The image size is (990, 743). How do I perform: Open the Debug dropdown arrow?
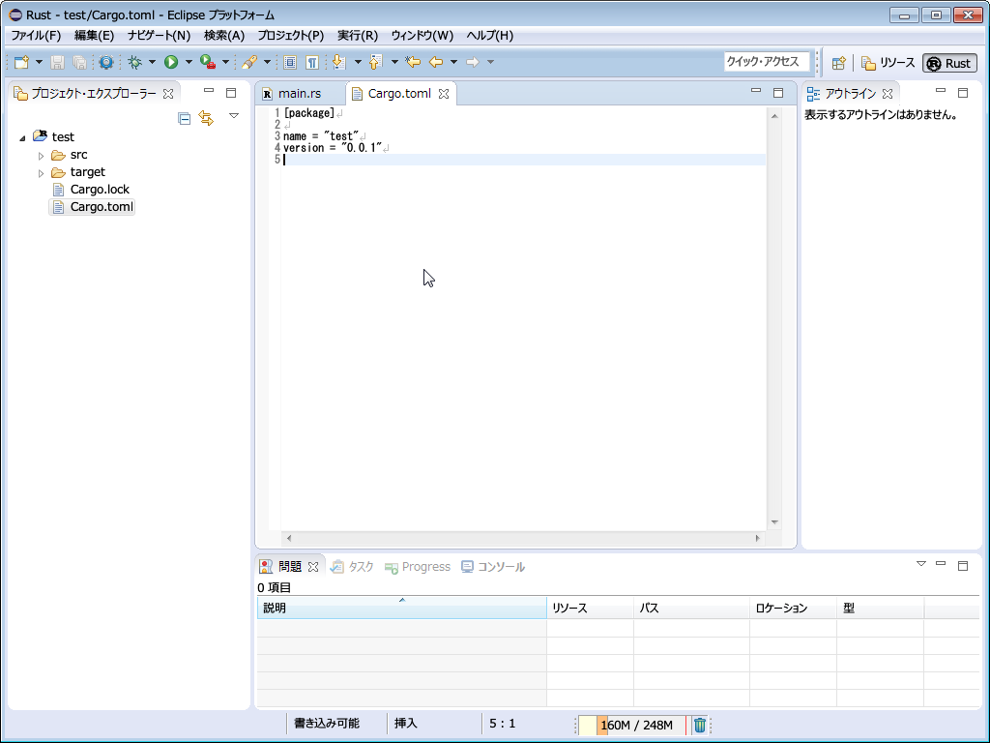(x=152, y=62)
